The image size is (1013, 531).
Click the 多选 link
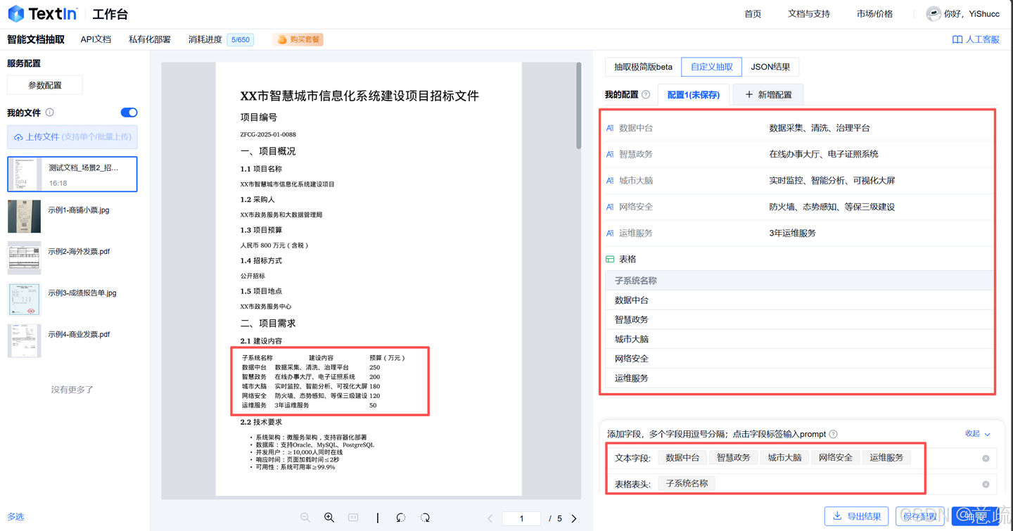(x=15, y=517)
